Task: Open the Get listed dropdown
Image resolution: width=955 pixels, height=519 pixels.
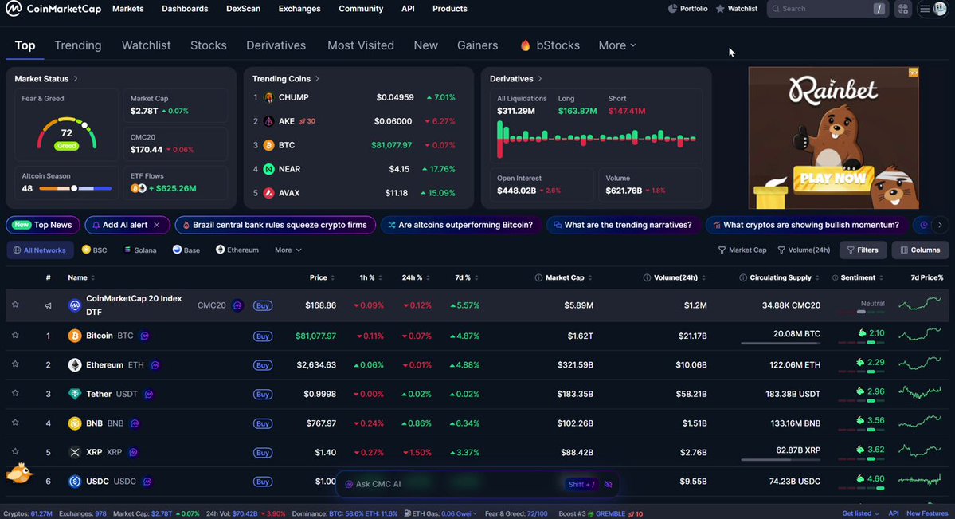Action: (860, 513)
